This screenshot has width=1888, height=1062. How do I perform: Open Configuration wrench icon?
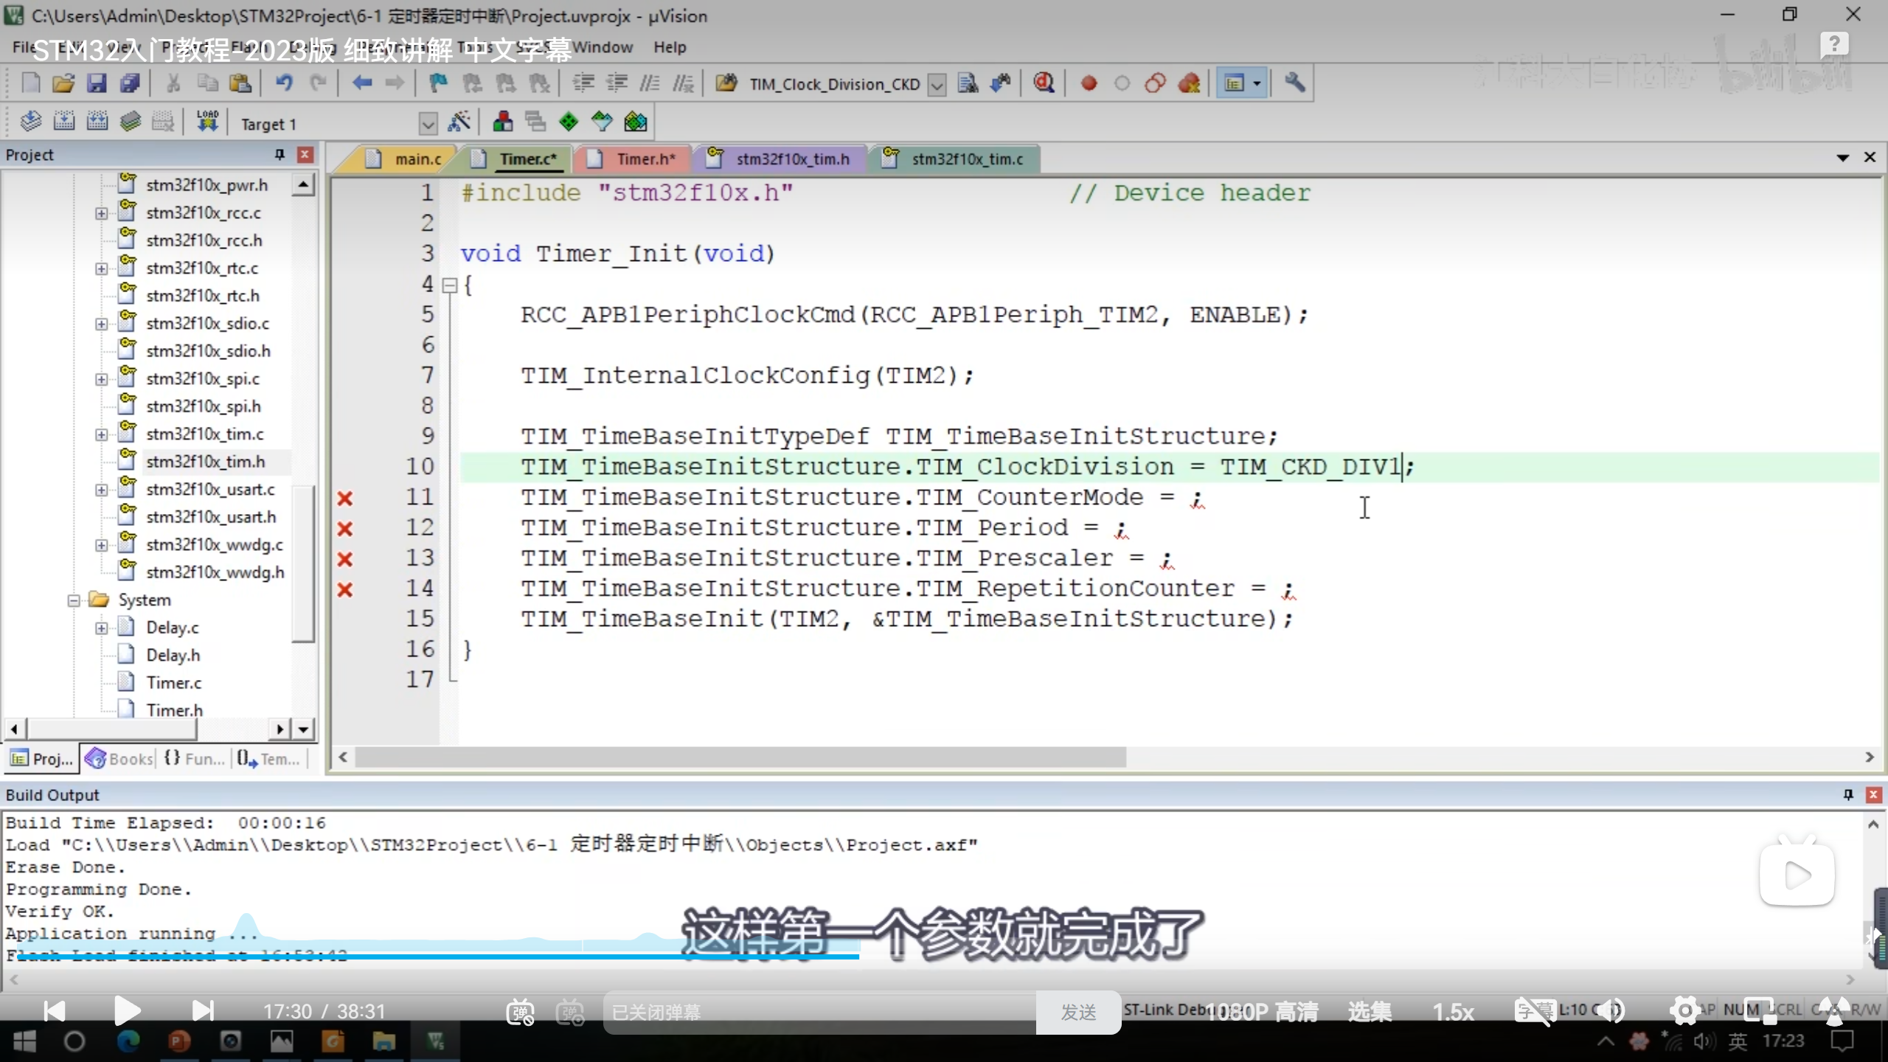click(x=1294, y=83)
